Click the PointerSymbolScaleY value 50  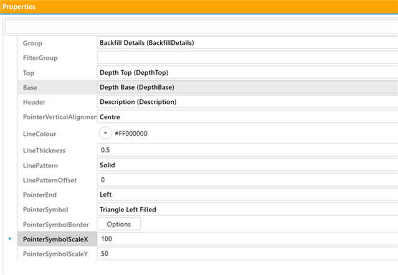[247, 254]
